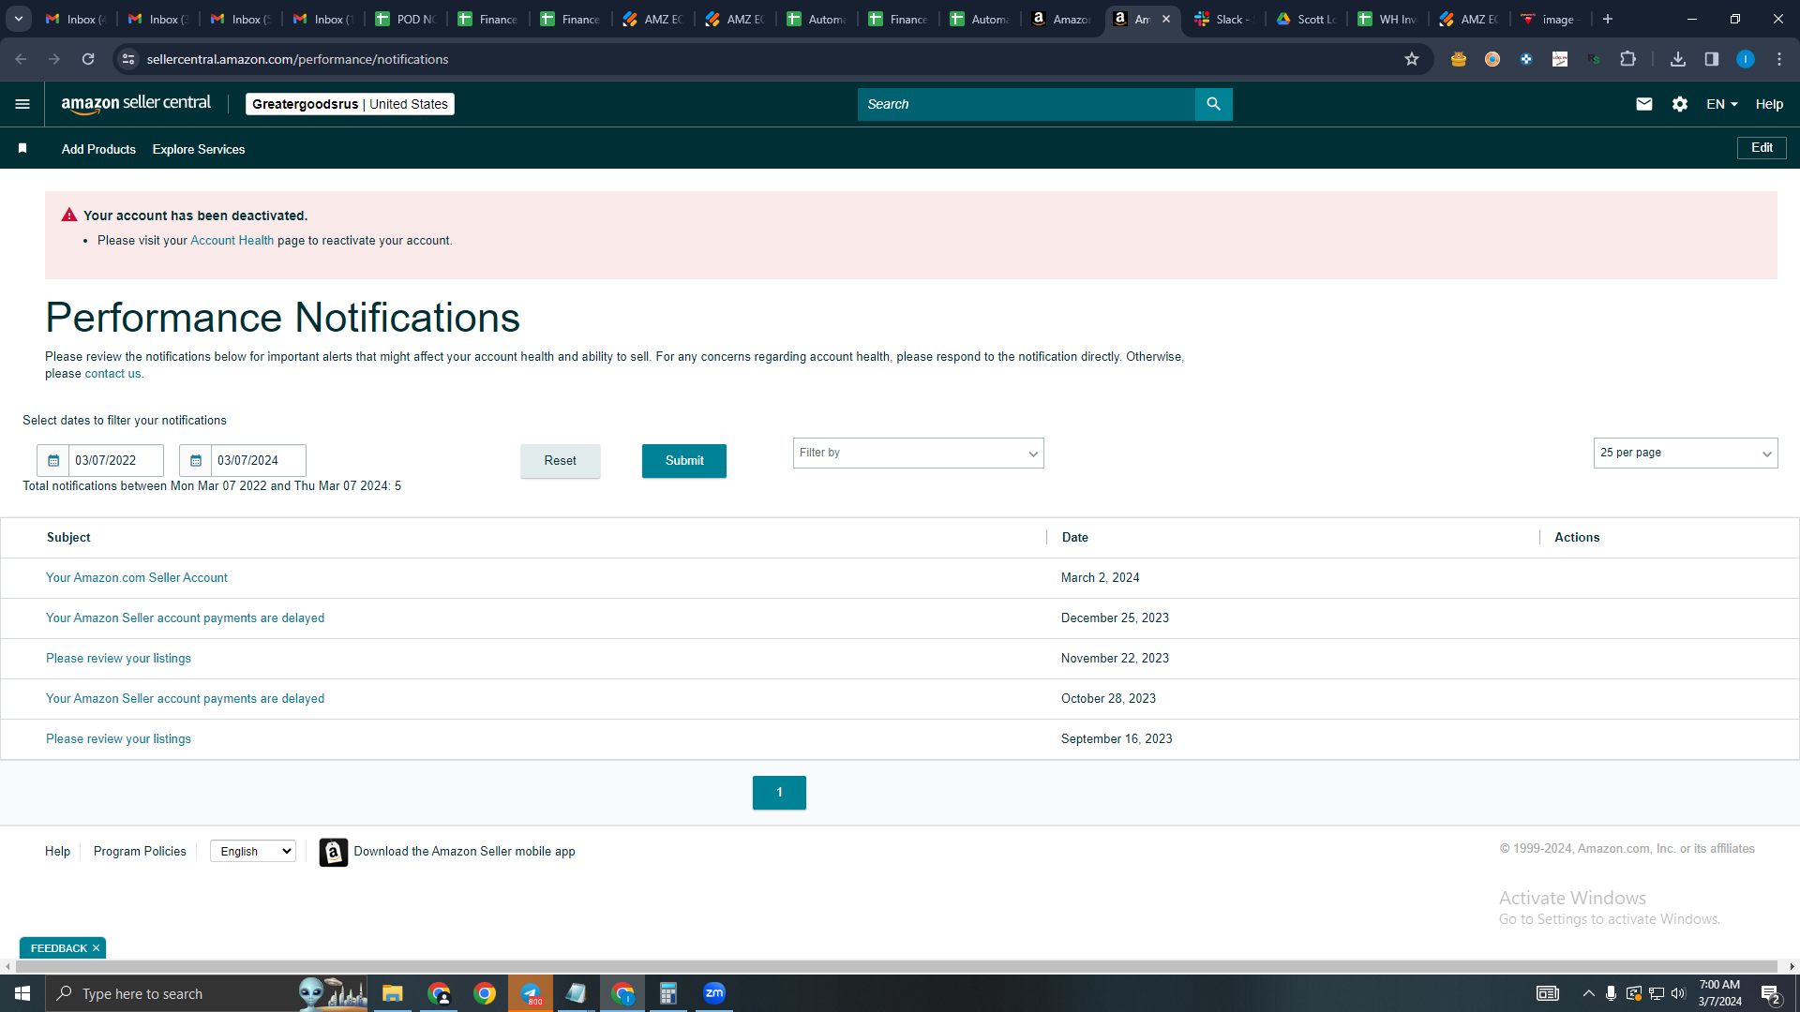Open Calculator from the taskbar
The height and width of the screenshot is (1012, 1800).
668,993
